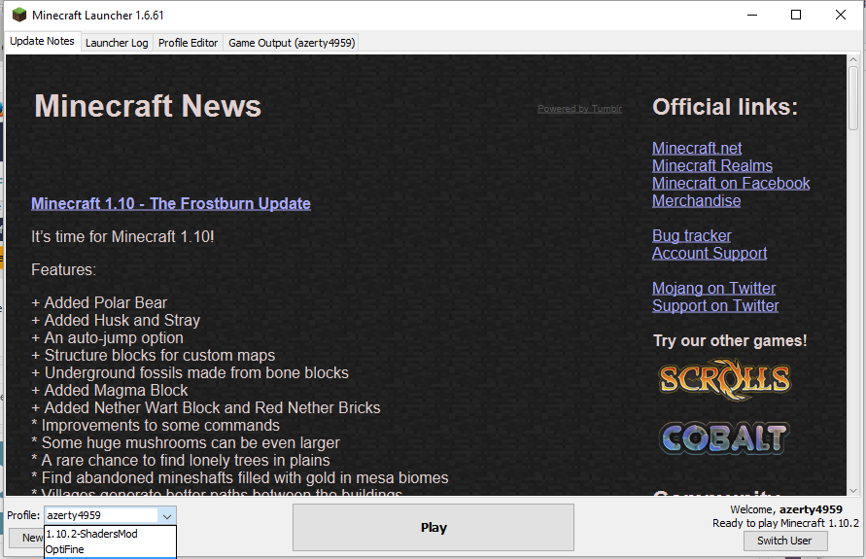Click the Scrolls game logo
866x559 pixels.
click(x=725, y=379)
